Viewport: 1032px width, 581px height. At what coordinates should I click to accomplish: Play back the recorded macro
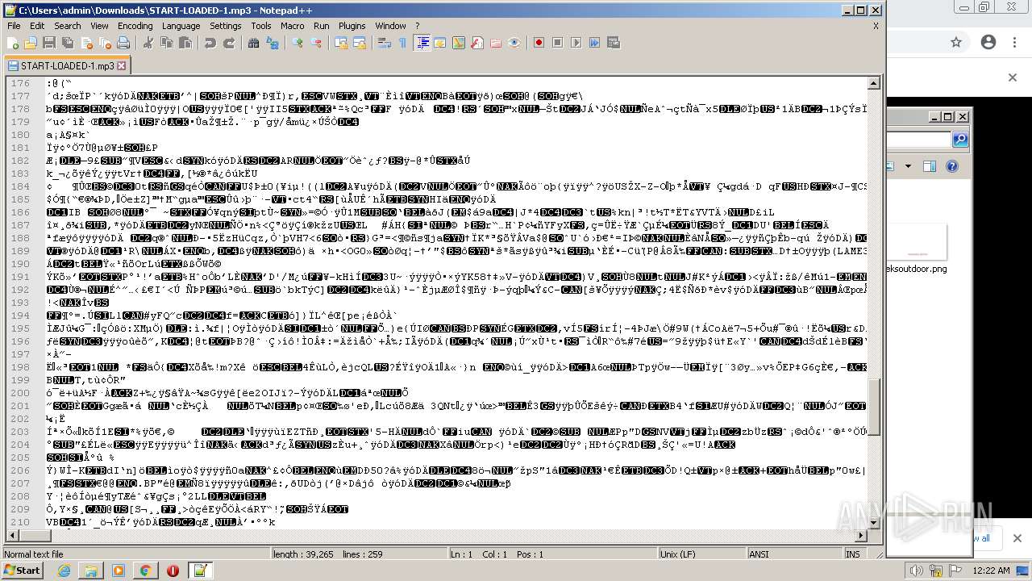576,43
